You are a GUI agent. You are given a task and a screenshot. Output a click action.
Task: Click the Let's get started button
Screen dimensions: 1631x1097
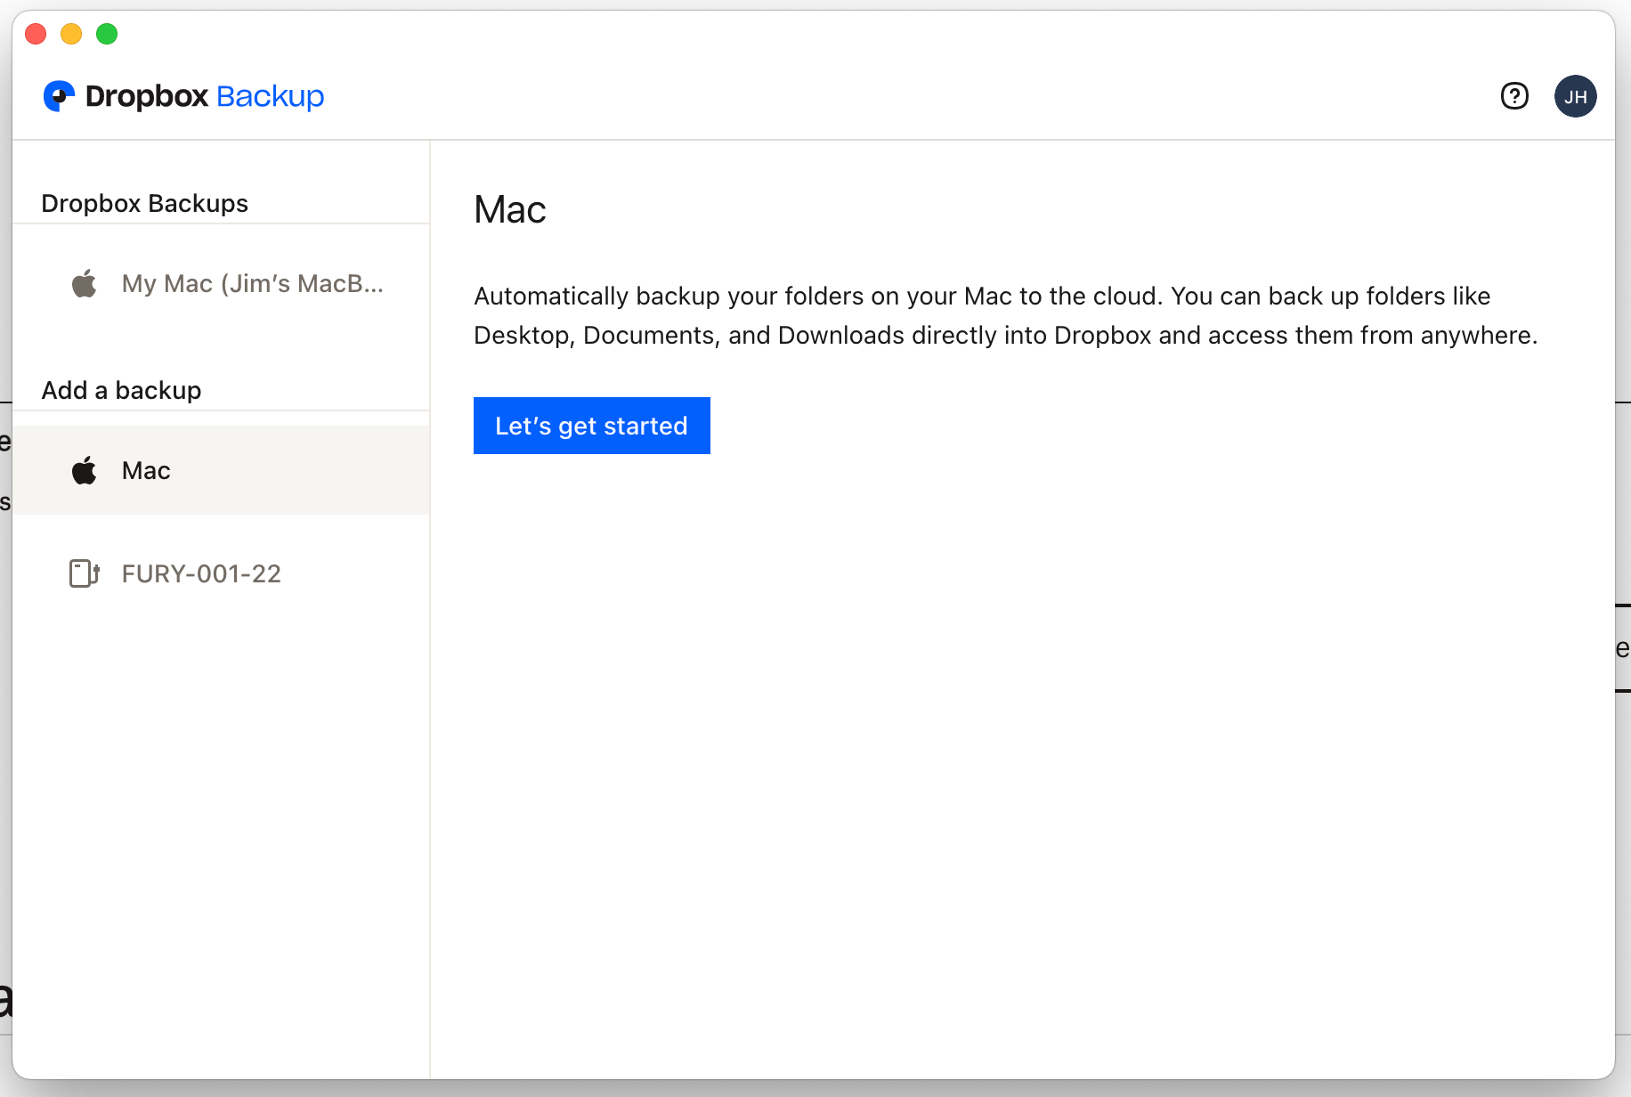click(x=591, y=426)
